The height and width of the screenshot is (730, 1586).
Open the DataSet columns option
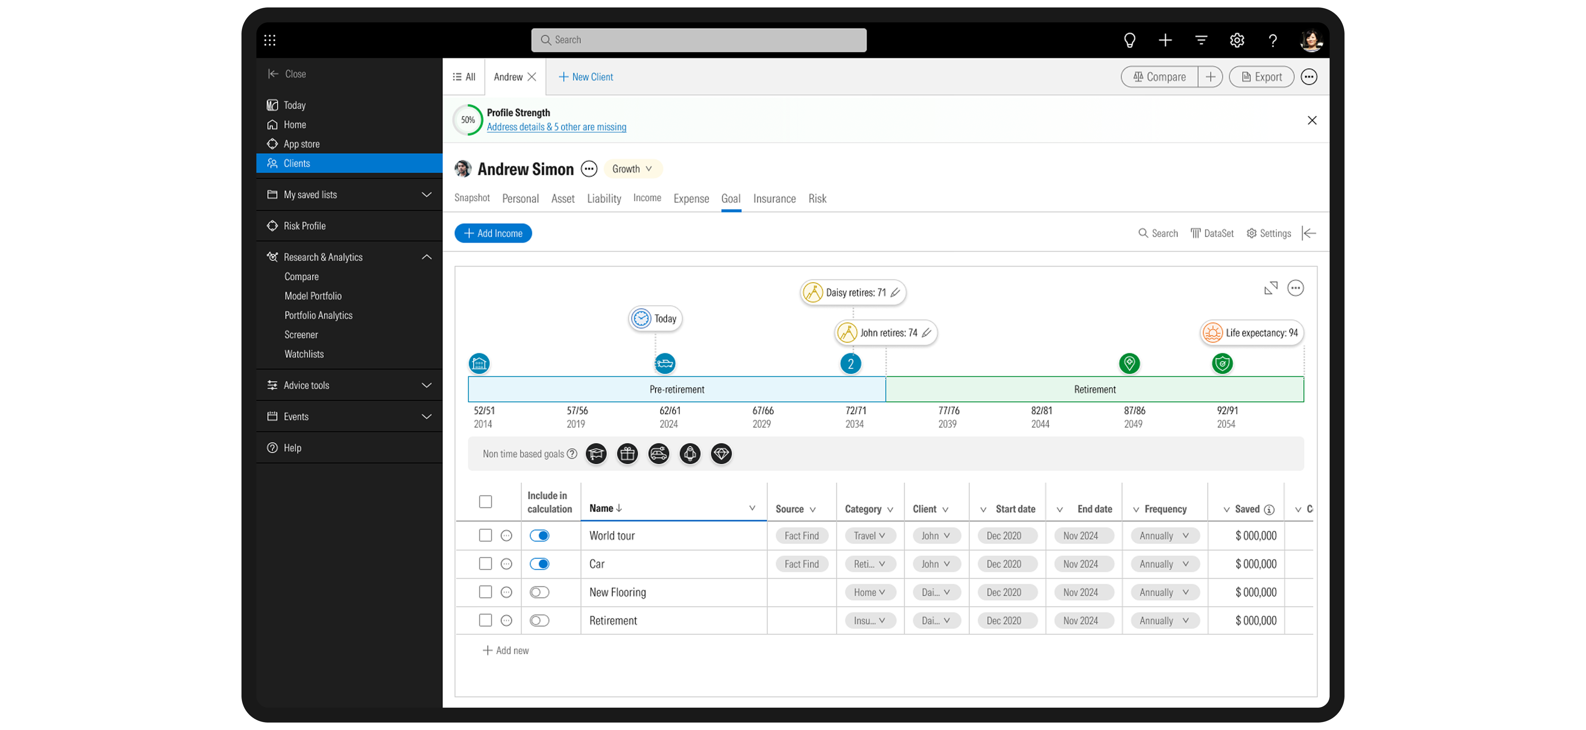[1211, 233]
